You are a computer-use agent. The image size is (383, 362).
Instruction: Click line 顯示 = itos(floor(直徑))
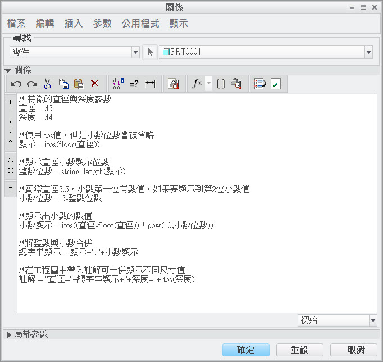60,144
